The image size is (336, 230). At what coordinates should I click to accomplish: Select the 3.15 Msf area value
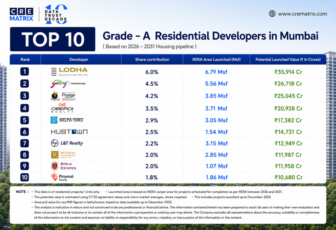(x=217, y=143)
